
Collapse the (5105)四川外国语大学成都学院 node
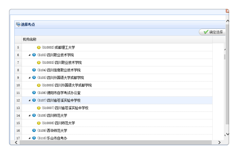[x=30, y=78]
